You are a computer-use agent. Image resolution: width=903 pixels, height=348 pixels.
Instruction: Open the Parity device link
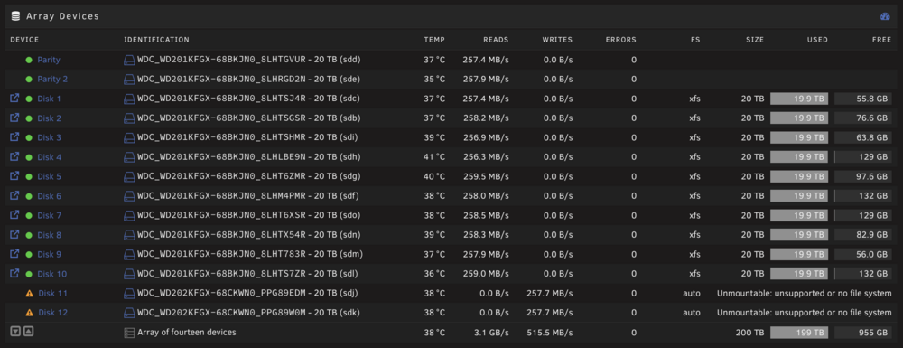coord(49,60)
